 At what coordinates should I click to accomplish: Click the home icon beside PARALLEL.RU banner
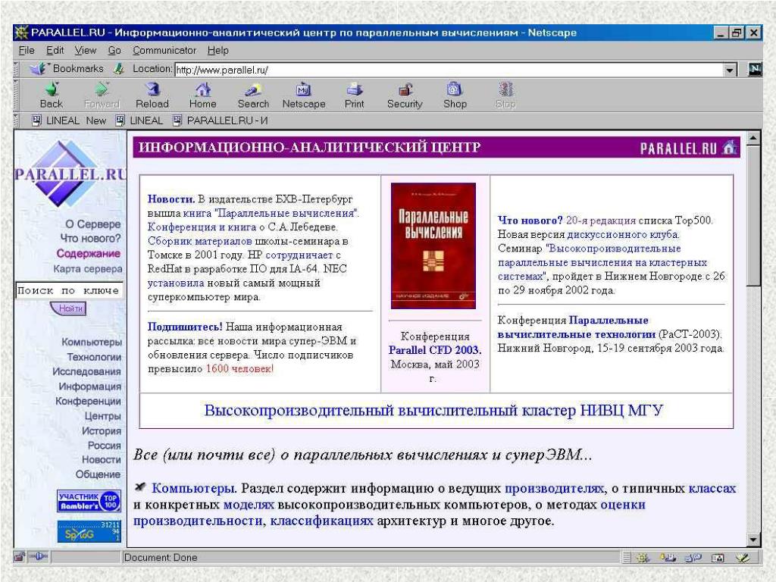[729, 148]
